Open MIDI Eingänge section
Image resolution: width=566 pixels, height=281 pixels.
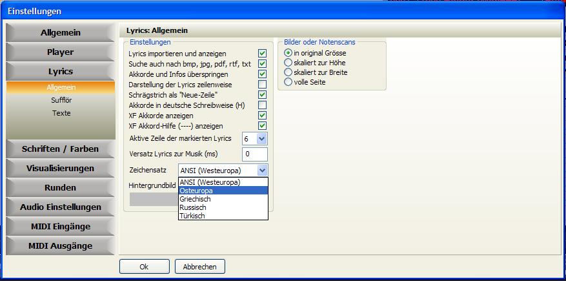[x=61, y=227]
